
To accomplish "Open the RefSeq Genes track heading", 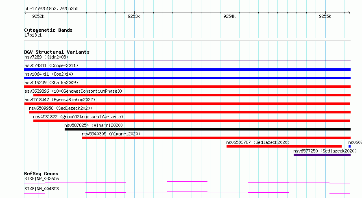I will pyautogui.click(x=41, y=174).
